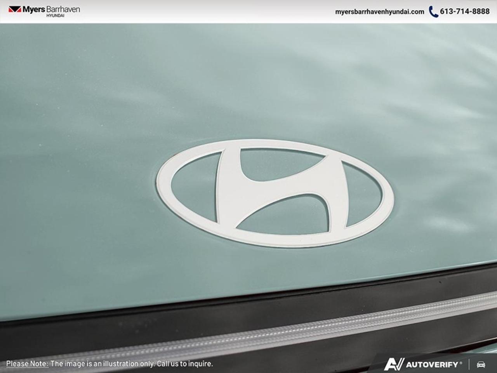Select the Barrhaven text in the dealer name

[62, 9]
